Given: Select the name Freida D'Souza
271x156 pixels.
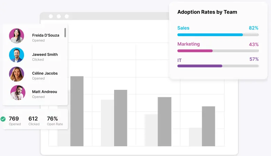Looking at the screenshot, I should tap(46, 35).
